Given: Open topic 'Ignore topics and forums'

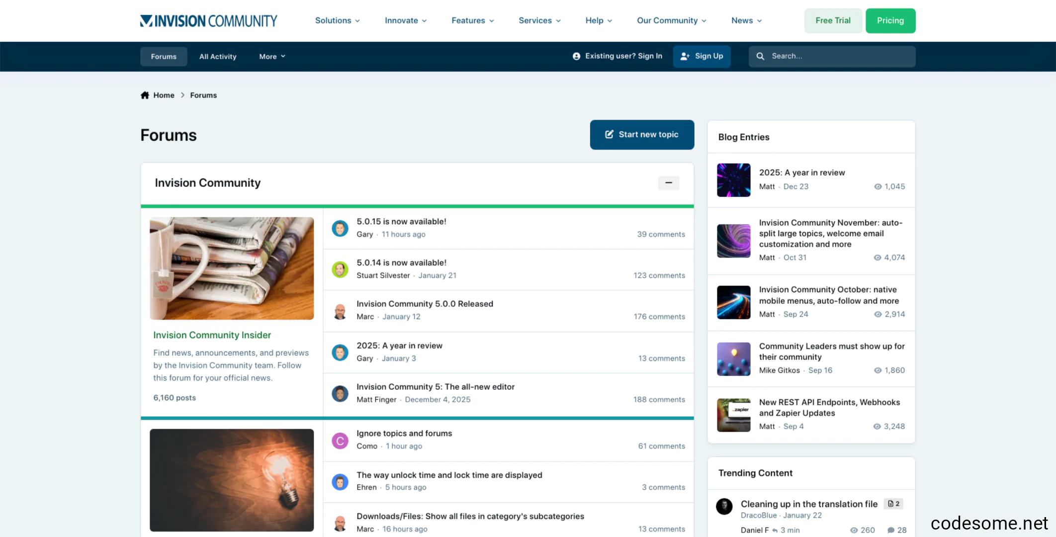Looking at the screenshot, I should [404, 434].
